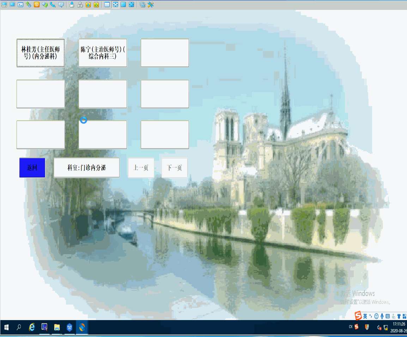Click the blue telephone handset icon
407x337 pixels.
(53, 5)
